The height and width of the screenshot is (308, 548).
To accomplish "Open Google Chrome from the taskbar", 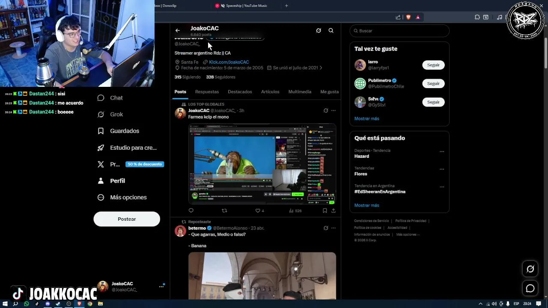I will coord(90,304).
